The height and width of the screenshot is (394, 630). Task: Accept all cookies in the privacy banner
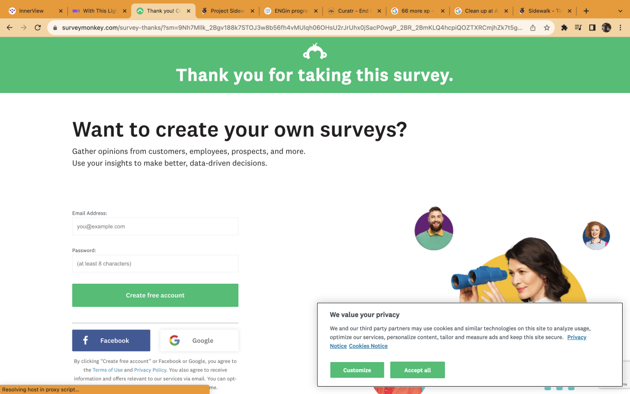[417, 370]
